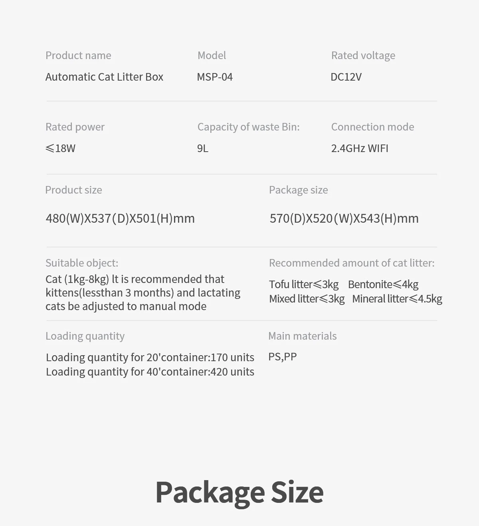Click the Product name label

[78, 55]
